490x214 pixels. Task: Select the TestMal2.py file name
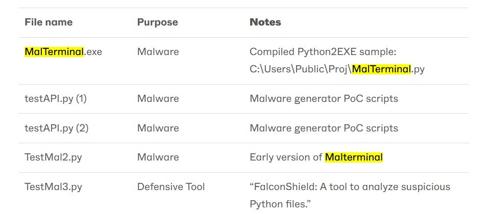[53, 157]
